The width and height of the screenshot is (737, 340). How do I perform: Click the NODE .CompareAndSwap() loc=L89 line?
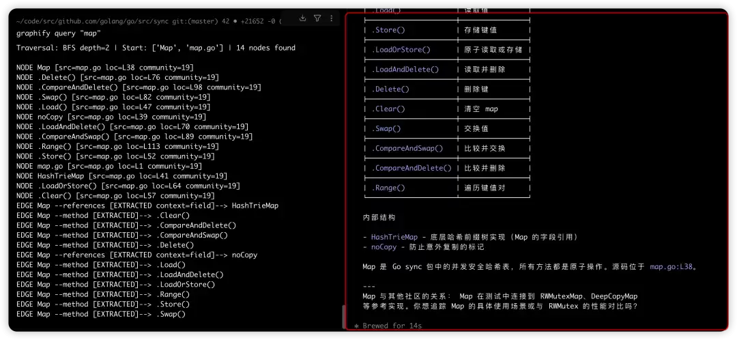[x=134, y=137]
